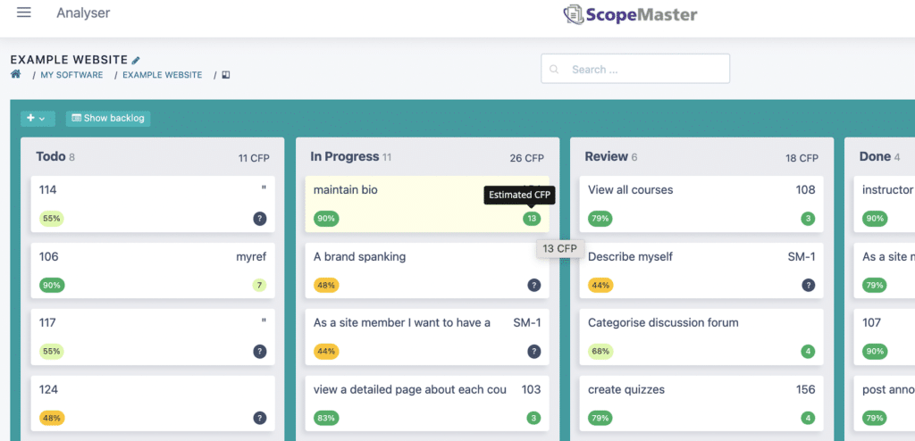Click the question mark badge on card 124
Image resolution: width=915 pixels, height=441 pixels.
tap(260, 419)
